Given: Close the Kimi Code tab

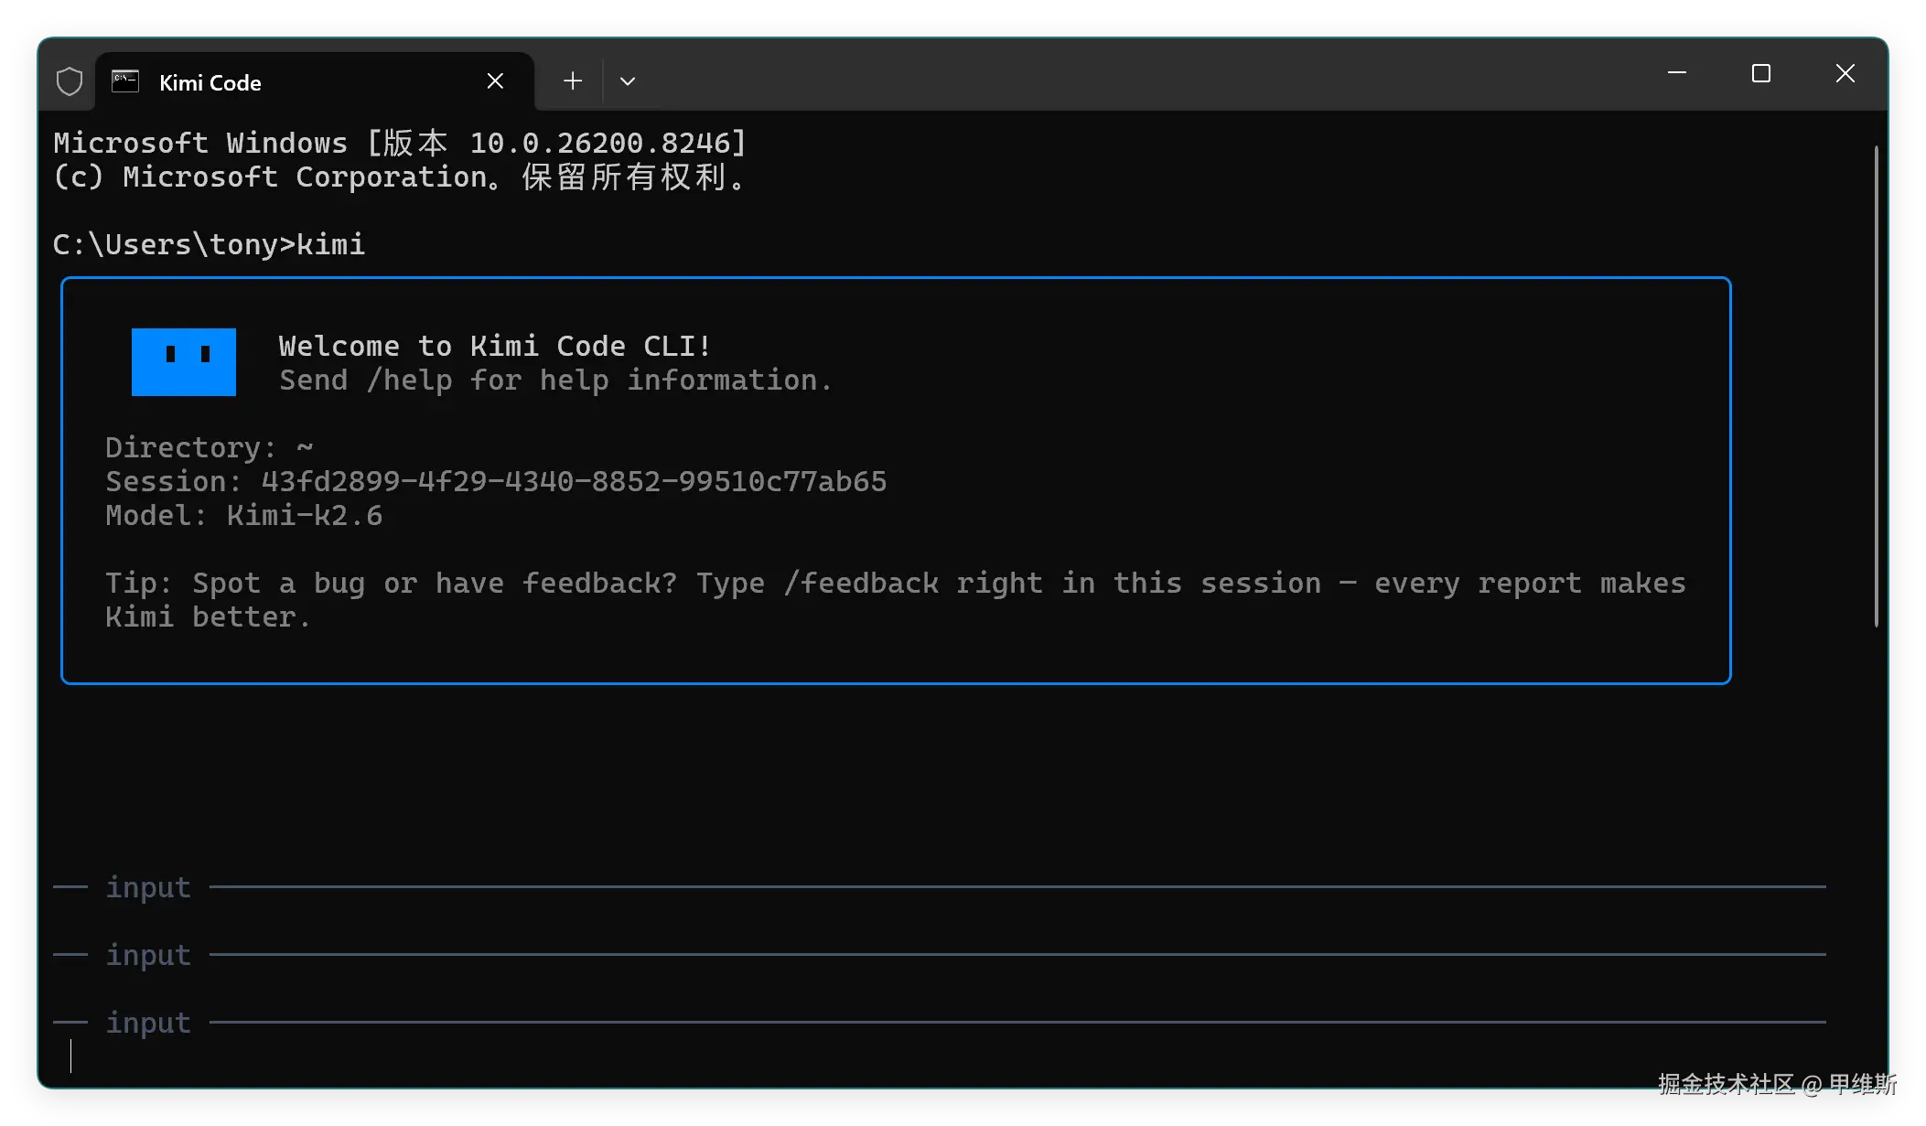Looking at the screenshot, I should (x=495, y=81).
